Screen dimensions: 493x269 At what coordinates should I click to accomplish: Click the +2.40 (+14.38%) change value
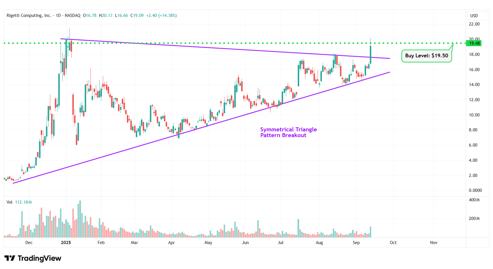161,15
